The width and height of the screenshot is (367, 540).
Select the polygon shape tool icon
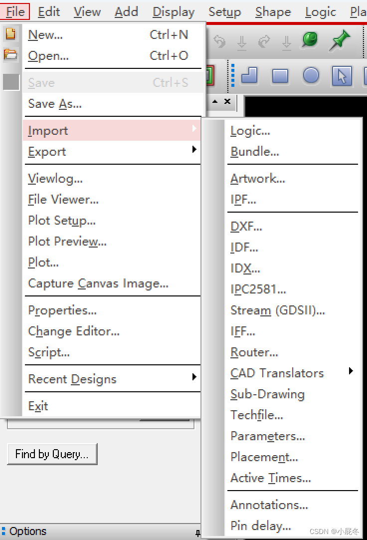(249, 75)
